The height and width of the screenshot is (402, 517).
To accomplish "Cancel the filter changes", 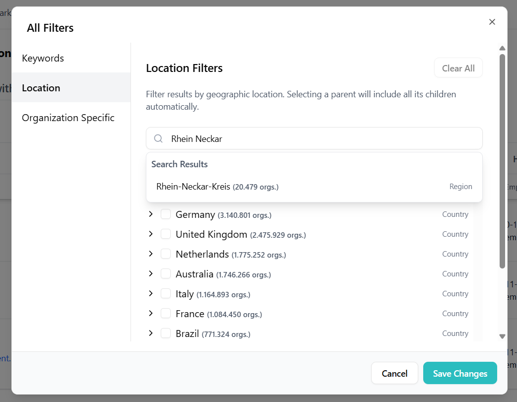I will coord(394,373).
